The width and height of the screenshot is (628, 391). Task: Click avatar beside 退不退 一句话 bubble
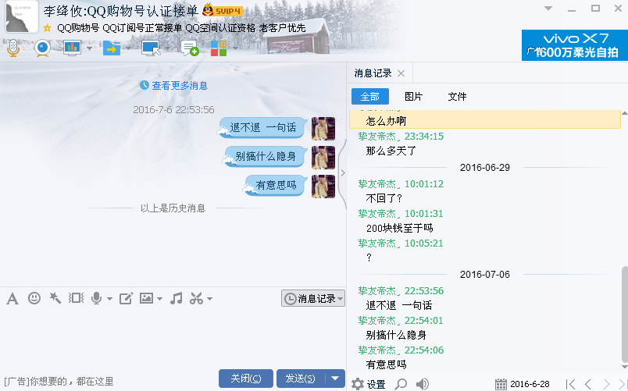point(323,129)
